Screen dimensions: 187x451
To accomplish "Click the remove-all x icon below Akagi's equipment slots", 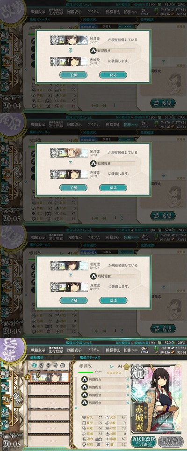I will pyautogui.click(x=76, y=408).
